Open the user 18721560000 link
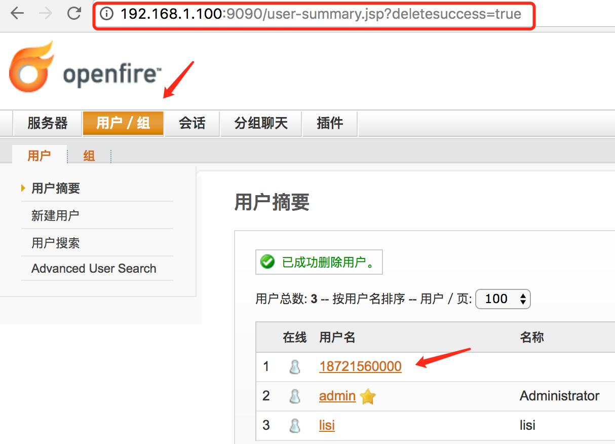The height and width of the screenshot is (444, 615). (x=360, y=366)
